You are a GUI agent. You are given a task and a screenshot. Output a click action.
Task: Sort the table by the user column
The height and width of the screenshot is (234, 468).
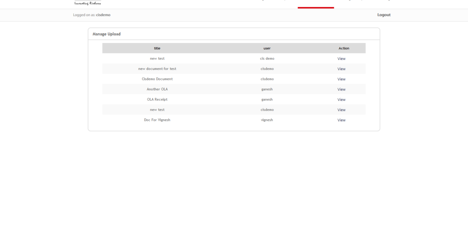[268, 48]
